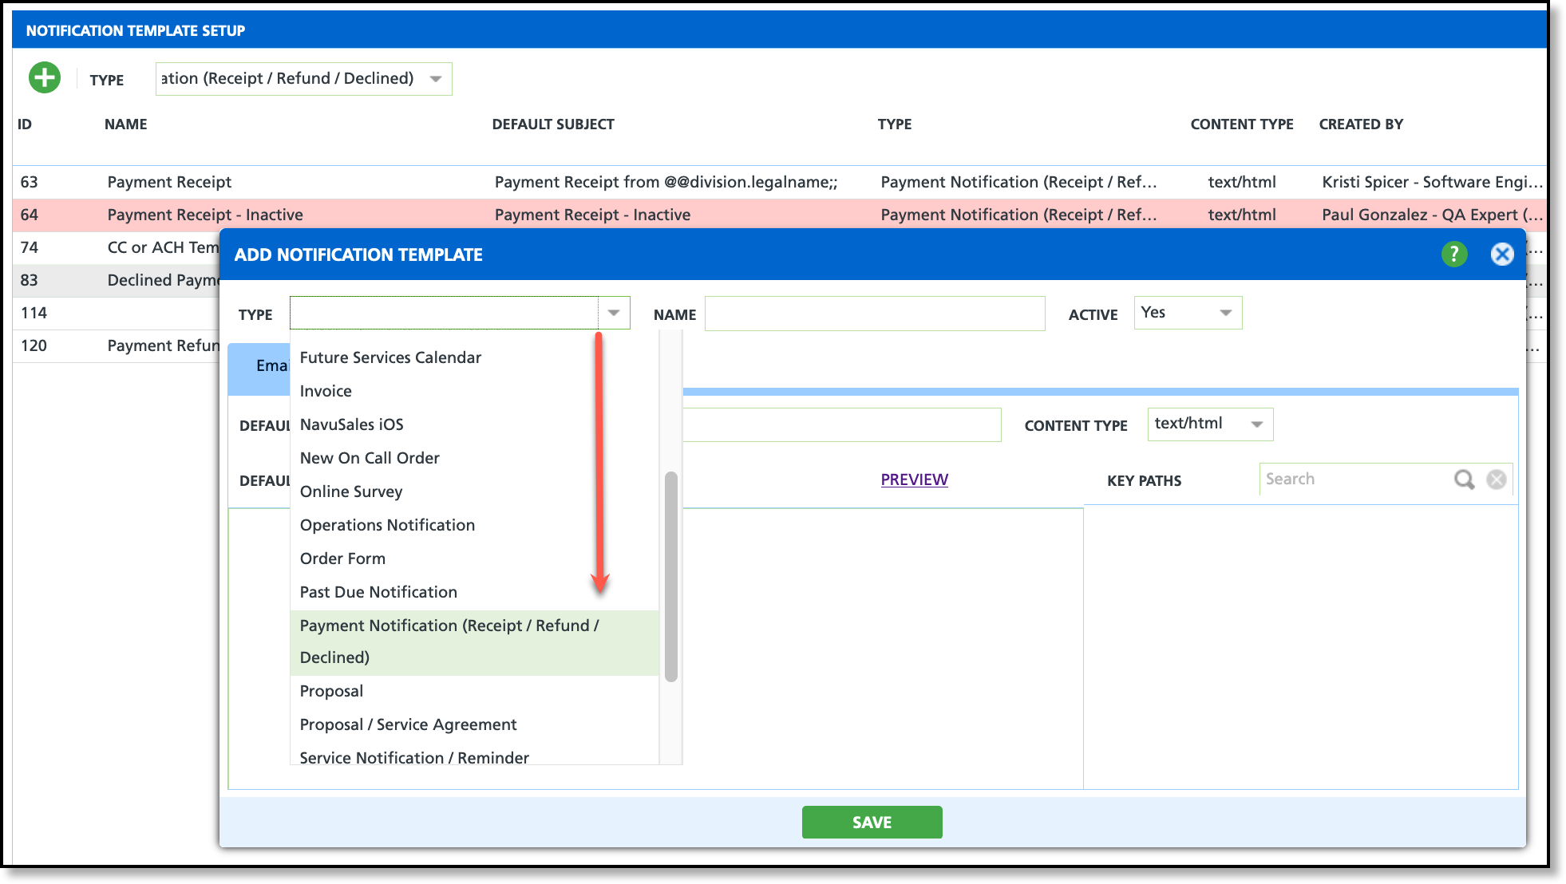This screenshot has width=1566, height=884.
Task: Click the green add template plus icon
Action: point(45,78)
